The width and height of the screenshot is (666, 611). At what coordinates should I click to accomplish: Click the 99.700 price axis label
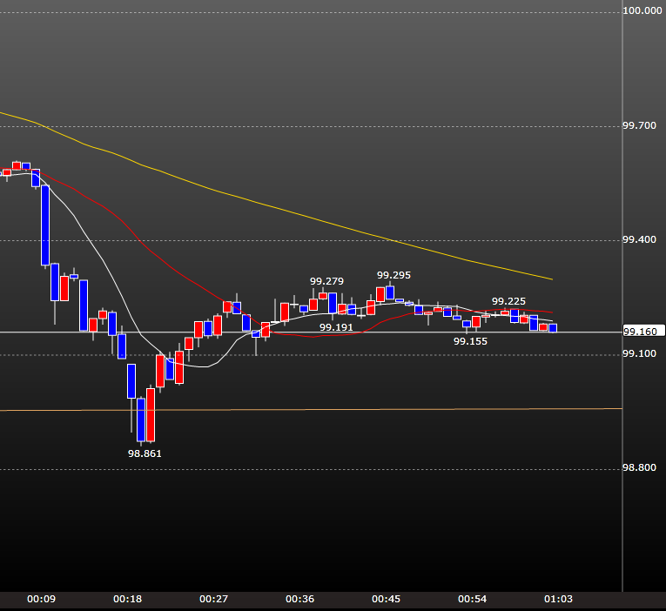[x=639, y=125]
